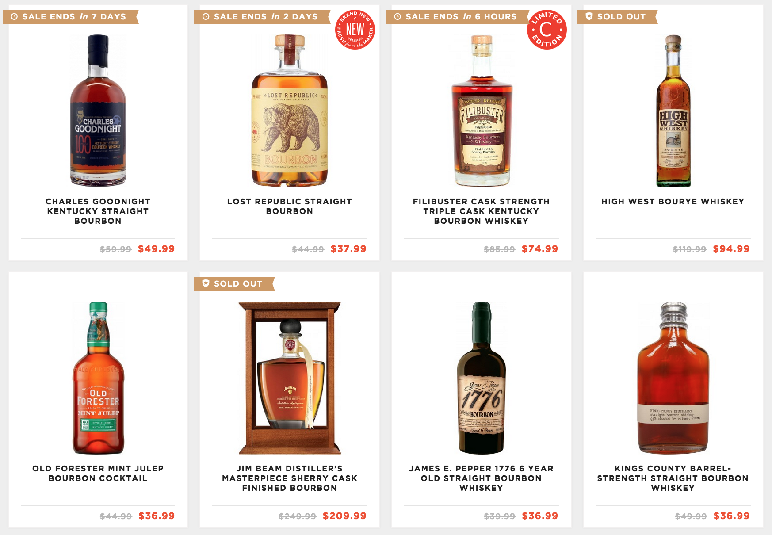Open Lost Republic Straight Bourbon title link
772x535 pixels.
click(x=290, y=206)
